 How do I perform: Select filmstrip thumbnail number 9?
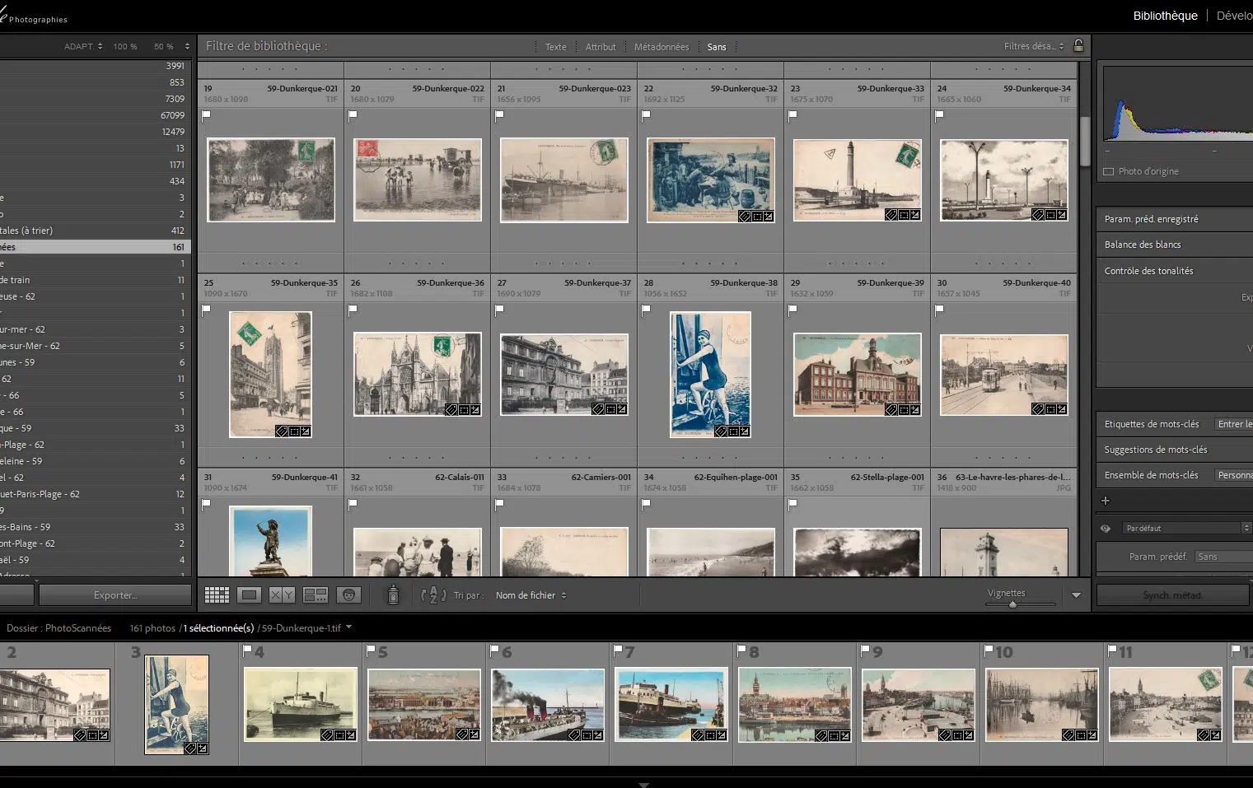(919, 705)
